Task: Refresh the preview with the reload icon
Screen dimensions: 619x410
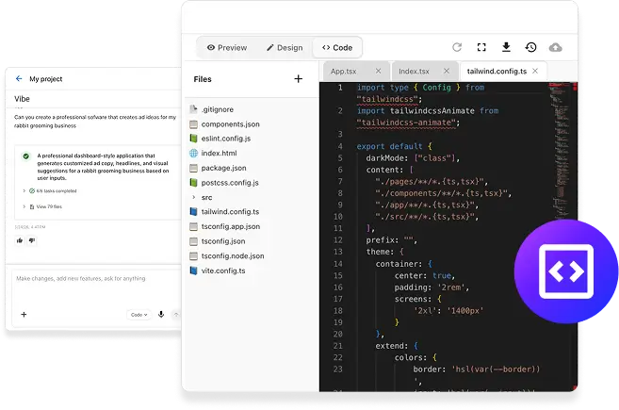Action: (x=457, y=47)
